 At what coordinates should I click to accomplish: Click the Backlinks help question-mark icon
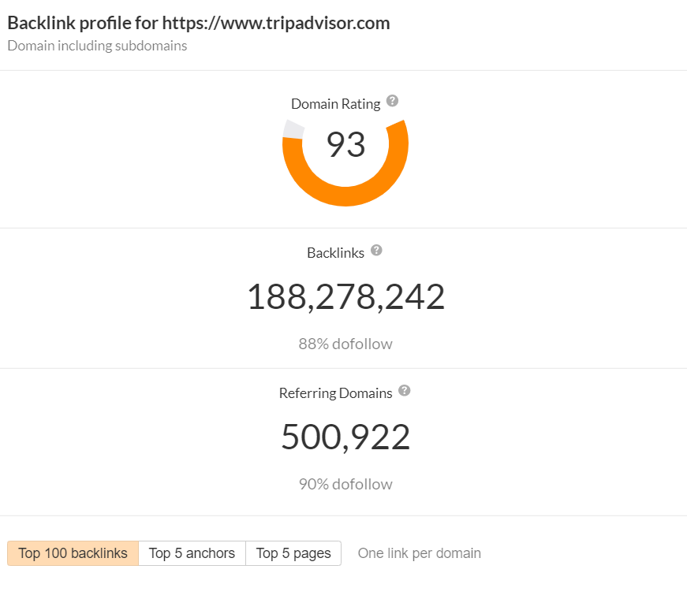click(x=376, y=251)
